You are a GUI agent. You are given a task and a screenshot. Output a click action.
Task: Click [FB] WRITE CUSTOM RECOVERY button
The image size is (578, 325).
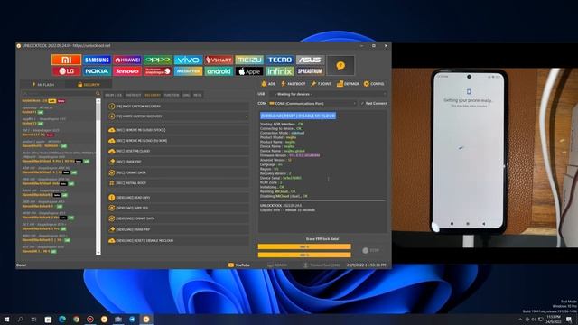179,116
